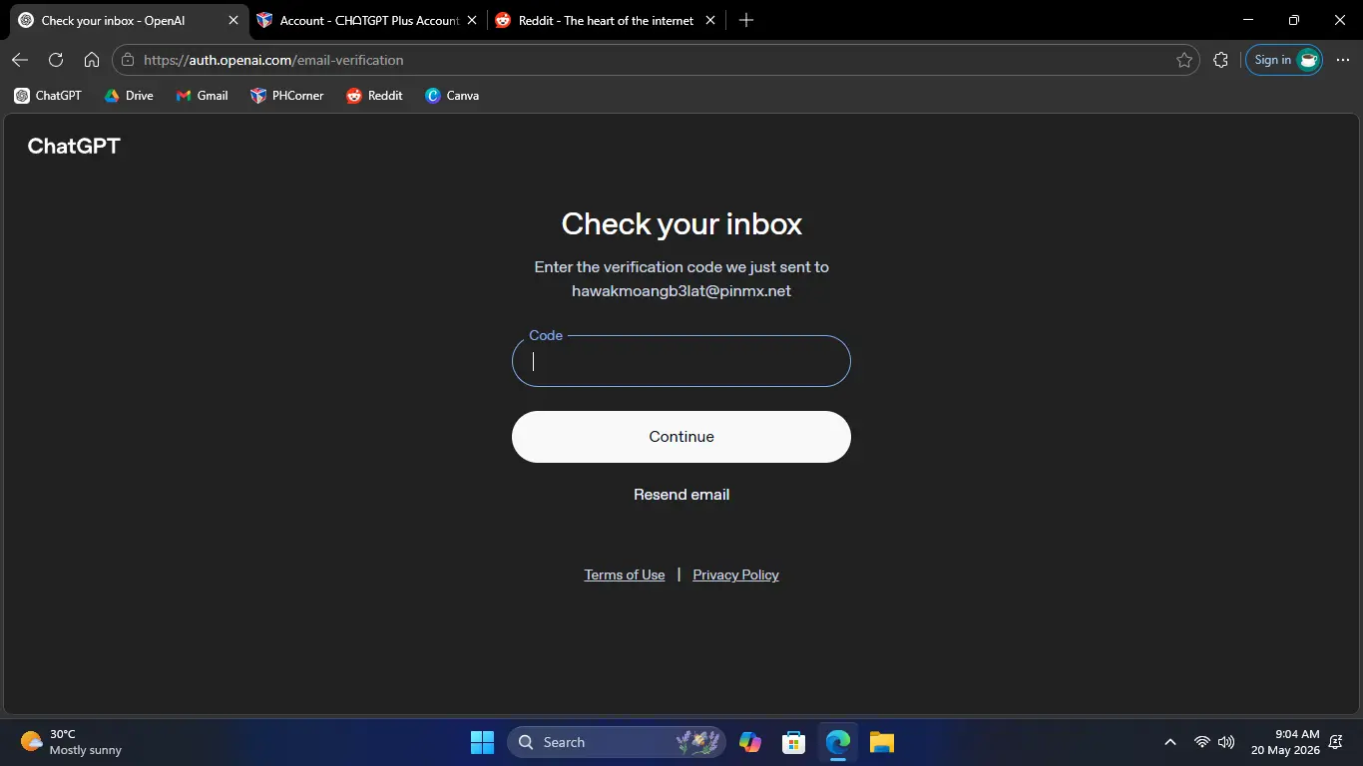The height and width of the screenshot is (766, 1363).
Task: Select the Check your inbox - OpenAI tab
Action: [130, 20]
